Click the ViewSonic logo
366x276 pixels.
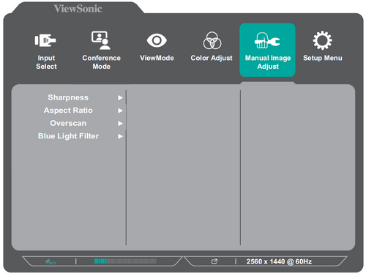click(78, 9)
